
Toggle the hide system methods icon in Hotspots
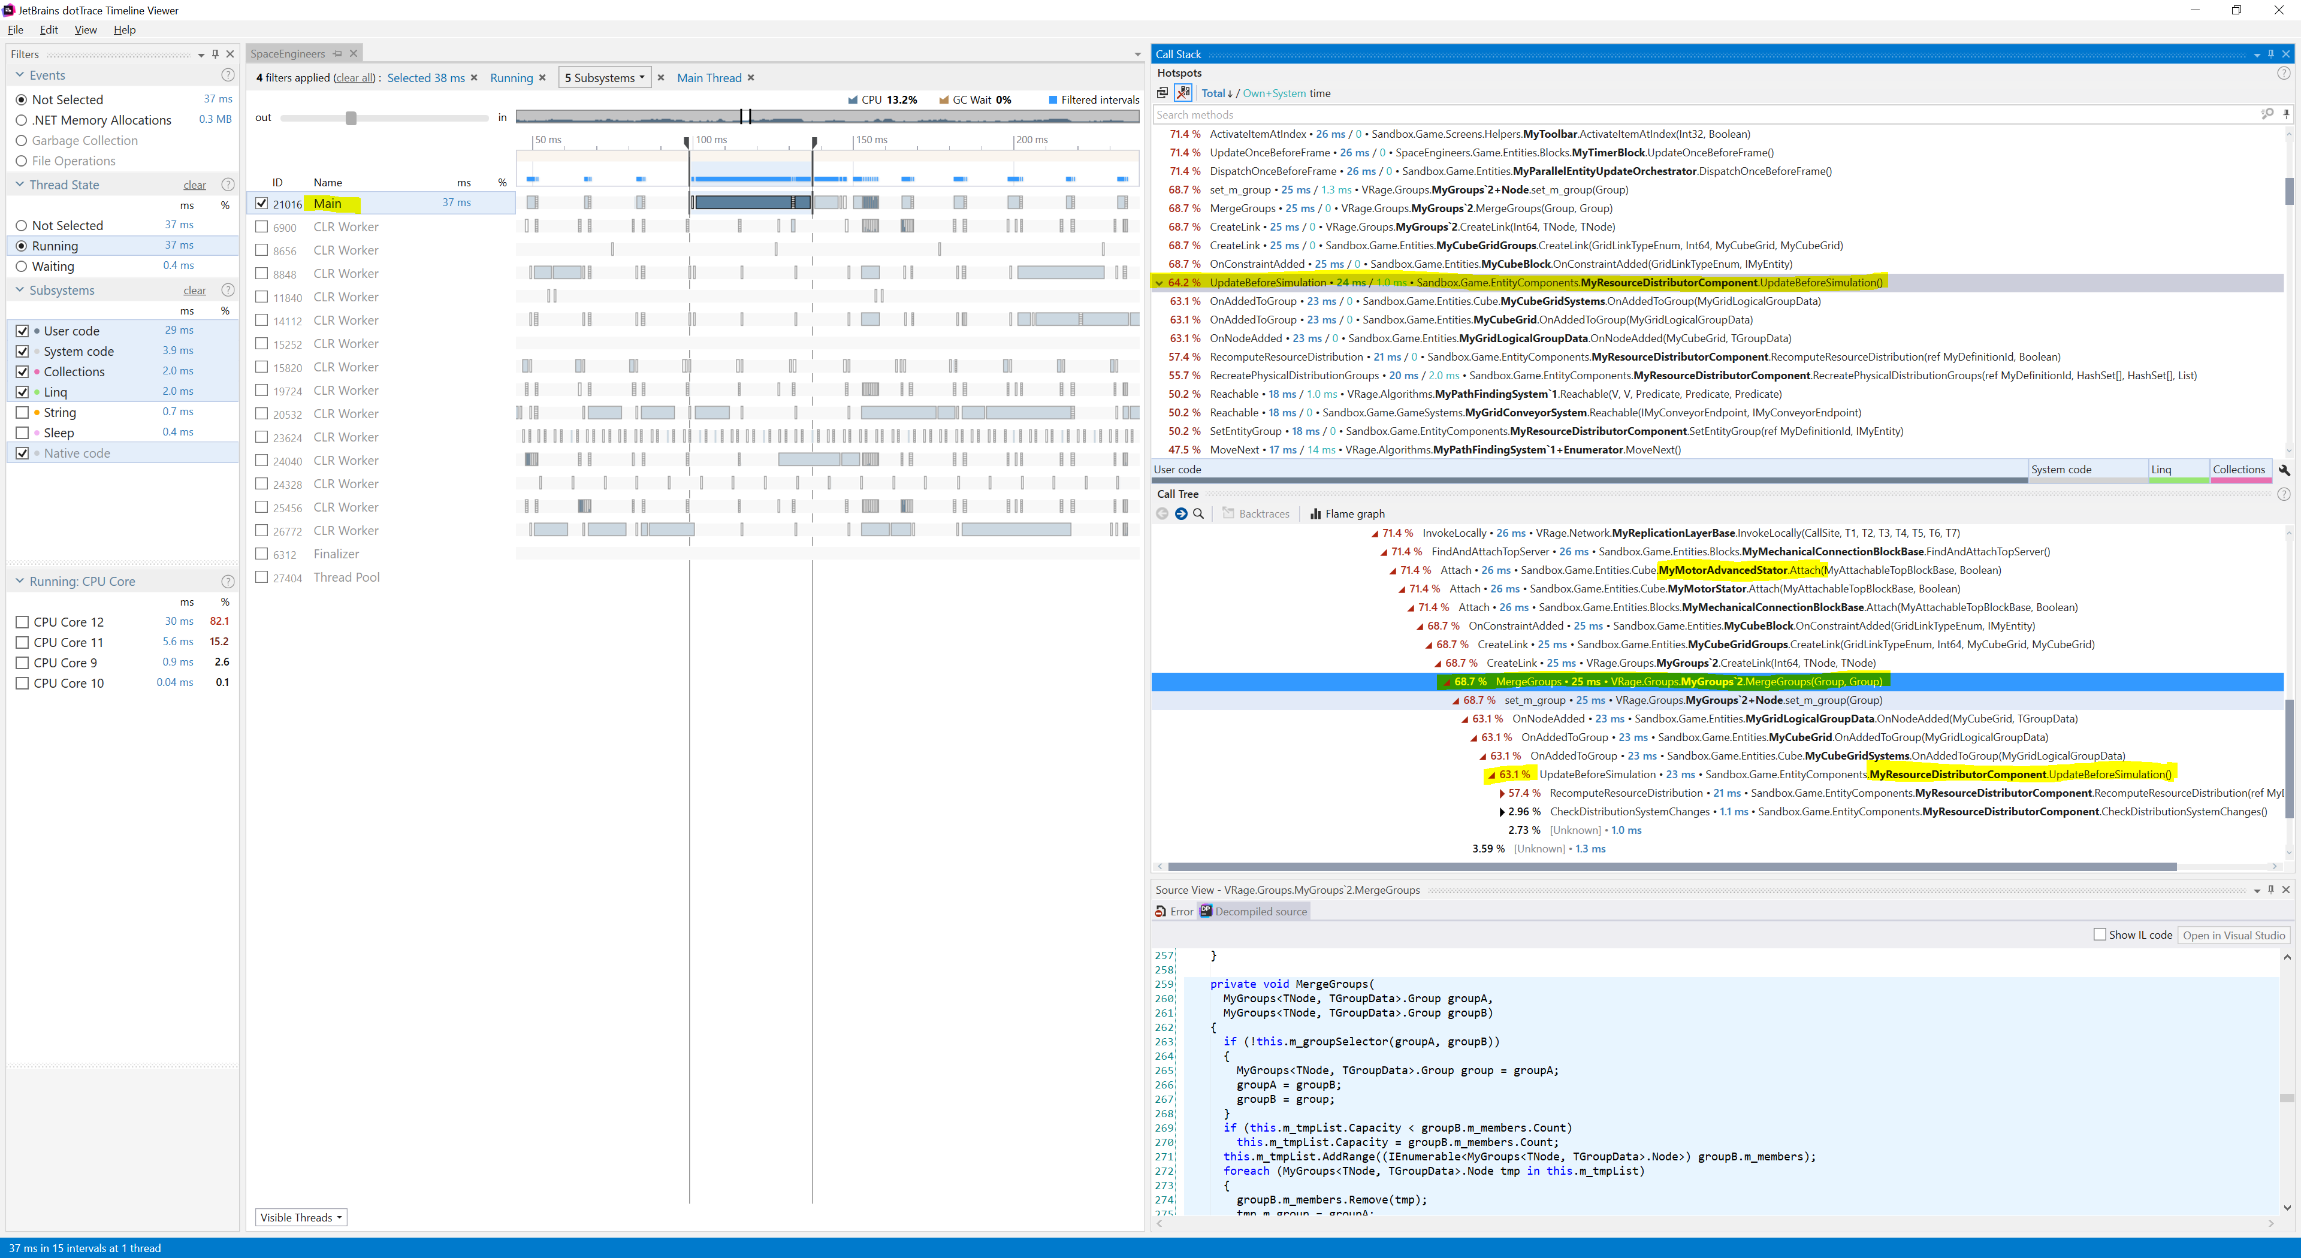tap(1183, 93)
